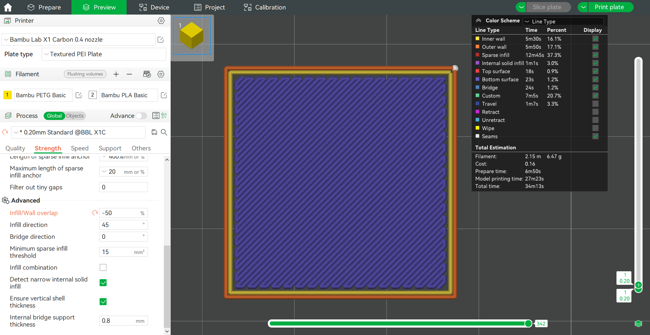Switch to the Device tab

[154, 7]
